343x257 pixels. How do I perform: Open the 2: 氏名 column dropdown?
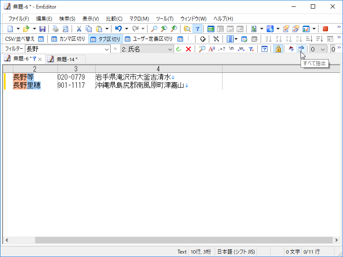click(x=171, y=48)
